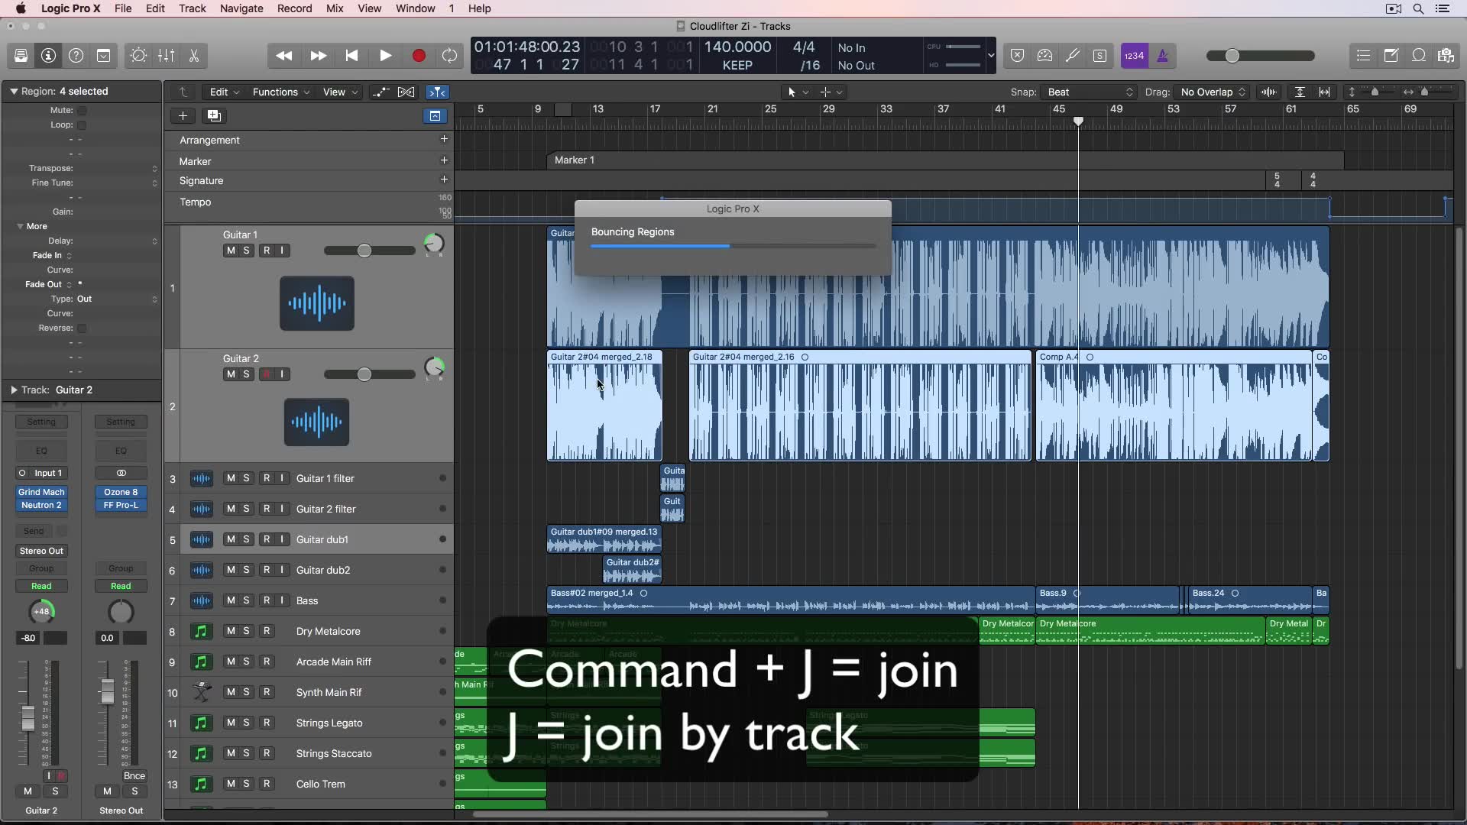Click the Bnce button on Stereo Out
This screenshot has width=1467, height=825.
[134, 776]
